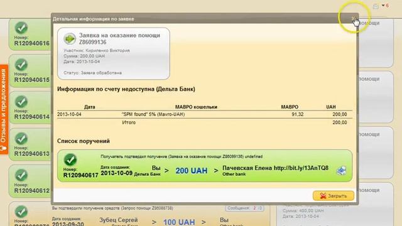Click the Закрыть button in the dialog
402x226 pixels.
click(334, 196)
